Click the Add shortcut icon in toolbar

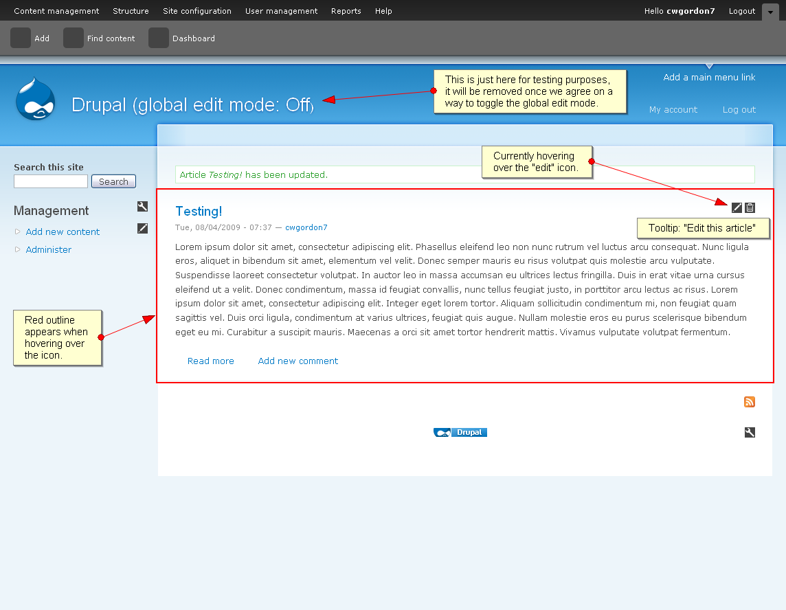pos(21,38)
